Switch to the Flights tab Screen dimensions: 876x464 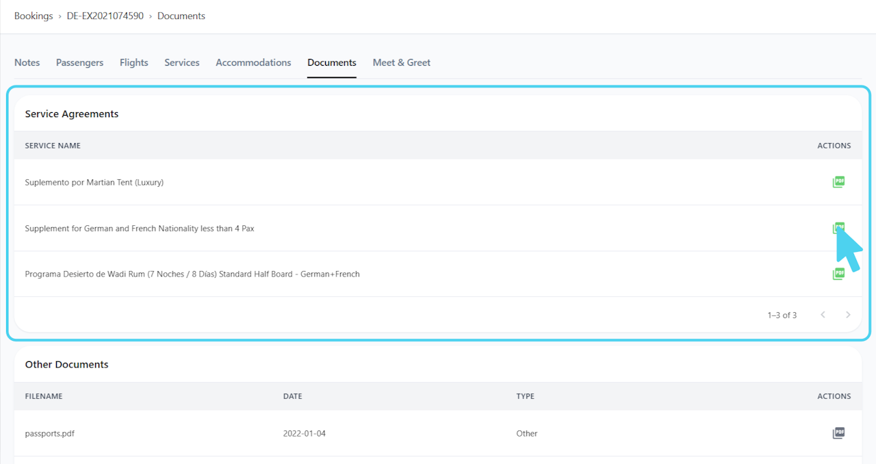coord(134,62)
